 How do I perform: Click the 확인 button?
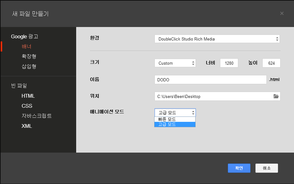tap(239, 168)
